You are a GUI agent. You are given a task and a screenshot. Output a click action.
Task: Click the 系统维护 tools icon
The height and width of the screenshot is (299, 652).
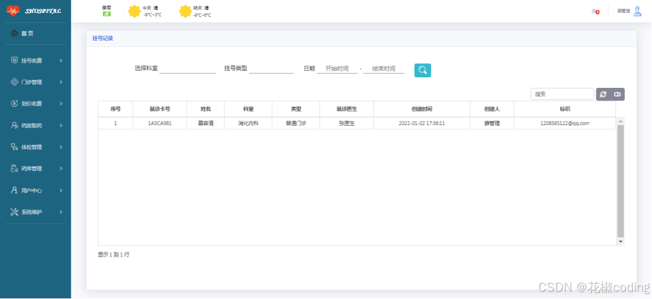(14, 212)
